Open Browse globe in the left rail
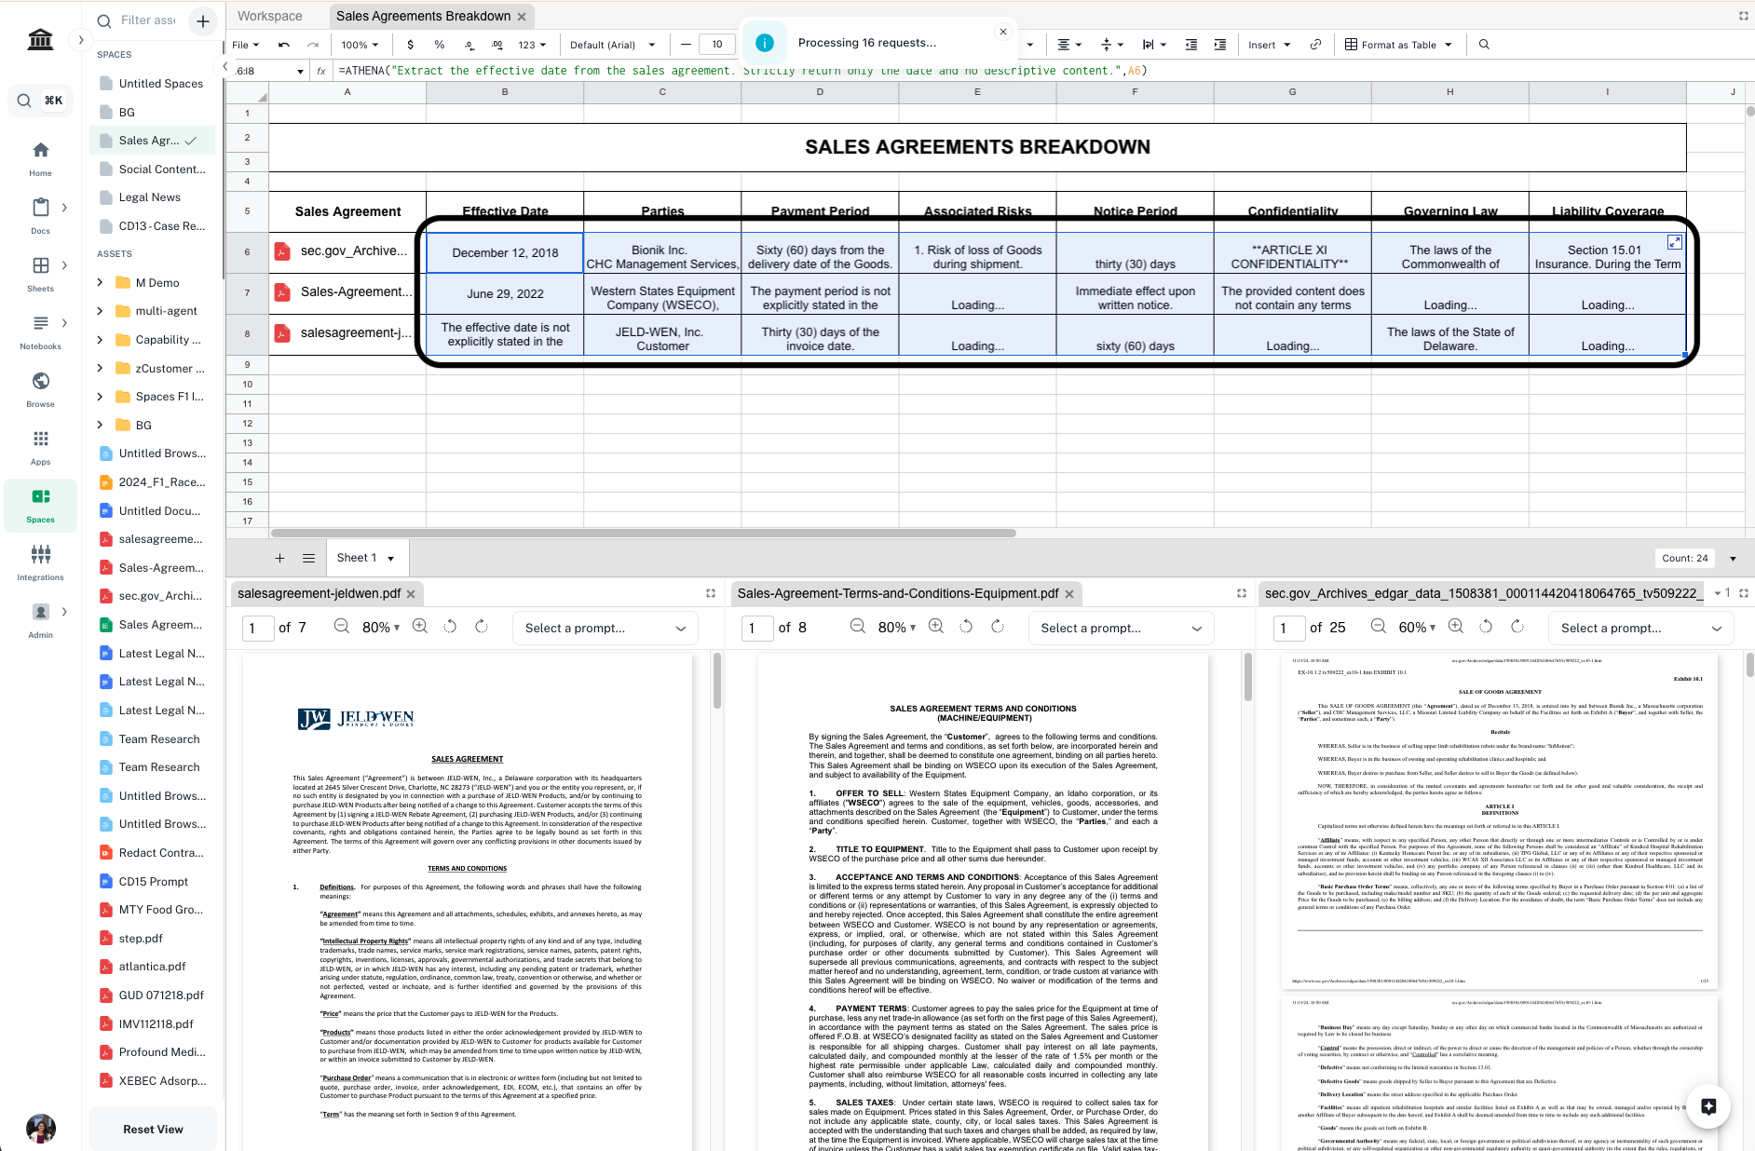 40,388
